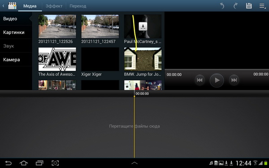The width and height of the screenshot is (269, 168).
Task: Select video thumbnail 20121121_122526
Action: point(57,26)
